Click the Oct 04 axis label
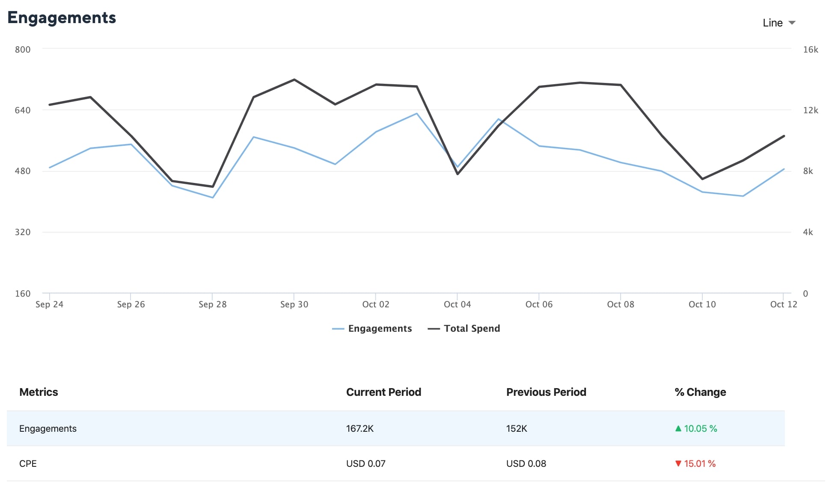 tap(458, 304)
